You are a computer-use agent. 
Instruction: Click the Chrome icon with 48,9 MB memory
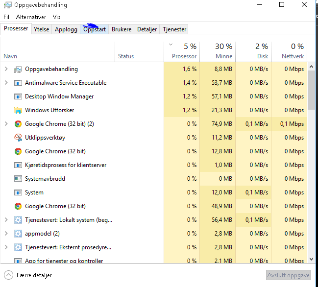coord(18,206)
